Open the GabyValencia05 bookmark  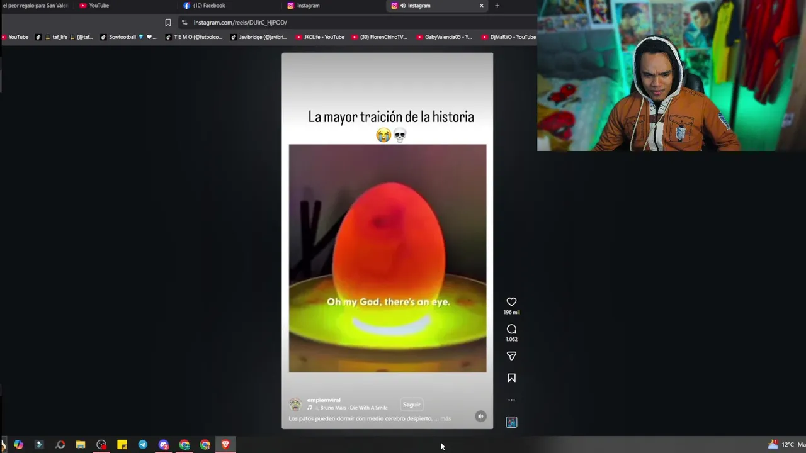pyautogui.click(x=445, y=37)
